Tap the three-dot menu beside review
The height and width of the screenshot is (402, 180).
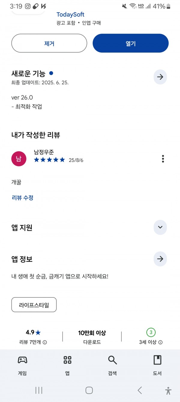(163, 159)
